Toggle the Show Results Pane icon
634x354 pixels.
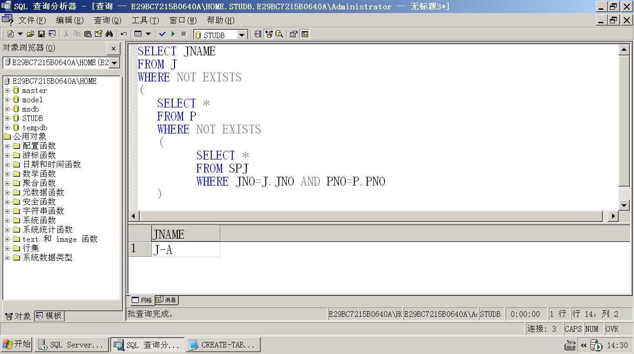point(305,34)
